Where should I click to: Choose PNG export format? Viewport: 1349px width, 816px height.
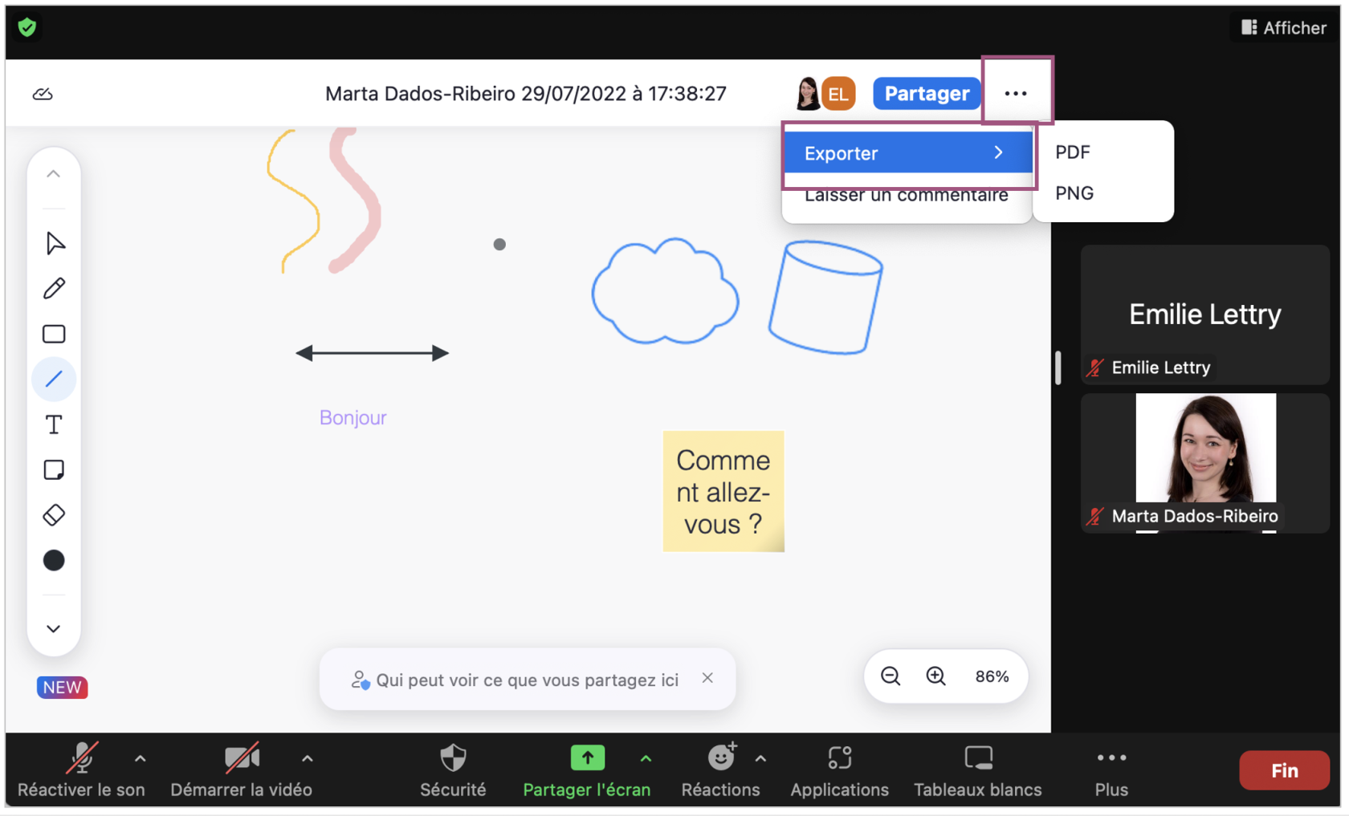coord(1074,193)
